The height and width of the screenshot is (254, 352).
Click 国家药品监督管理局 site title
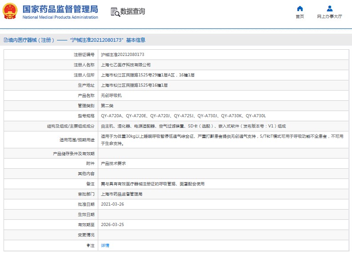pos(60,9)
